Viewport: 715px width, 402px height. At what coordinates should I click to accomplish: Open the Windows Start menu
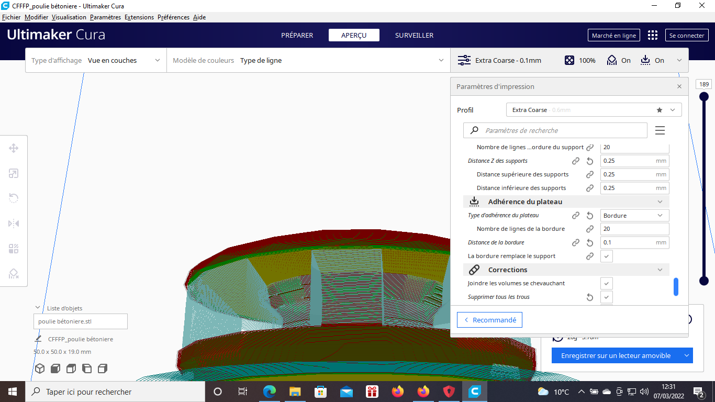[13, 392]
